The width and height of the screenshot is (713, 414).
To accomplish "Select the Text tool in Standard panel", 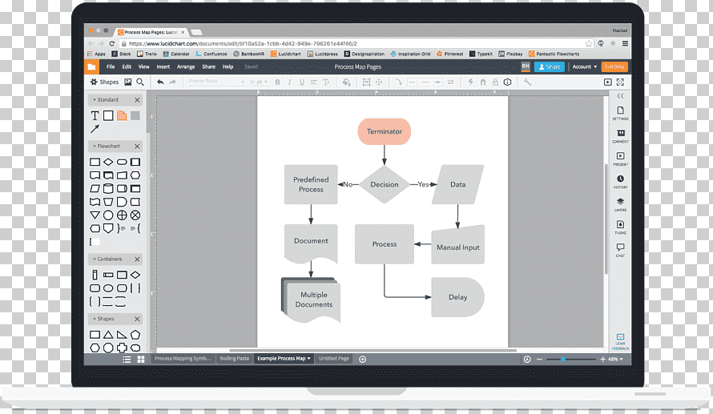I will coord(95,115).
